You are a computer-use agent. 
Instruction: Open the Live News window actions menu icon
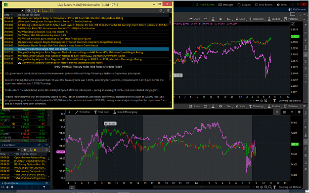click(x=168, y=11)
